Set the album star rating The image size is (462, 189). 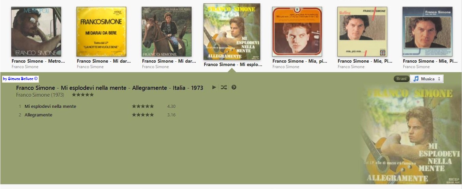(83, 95)
